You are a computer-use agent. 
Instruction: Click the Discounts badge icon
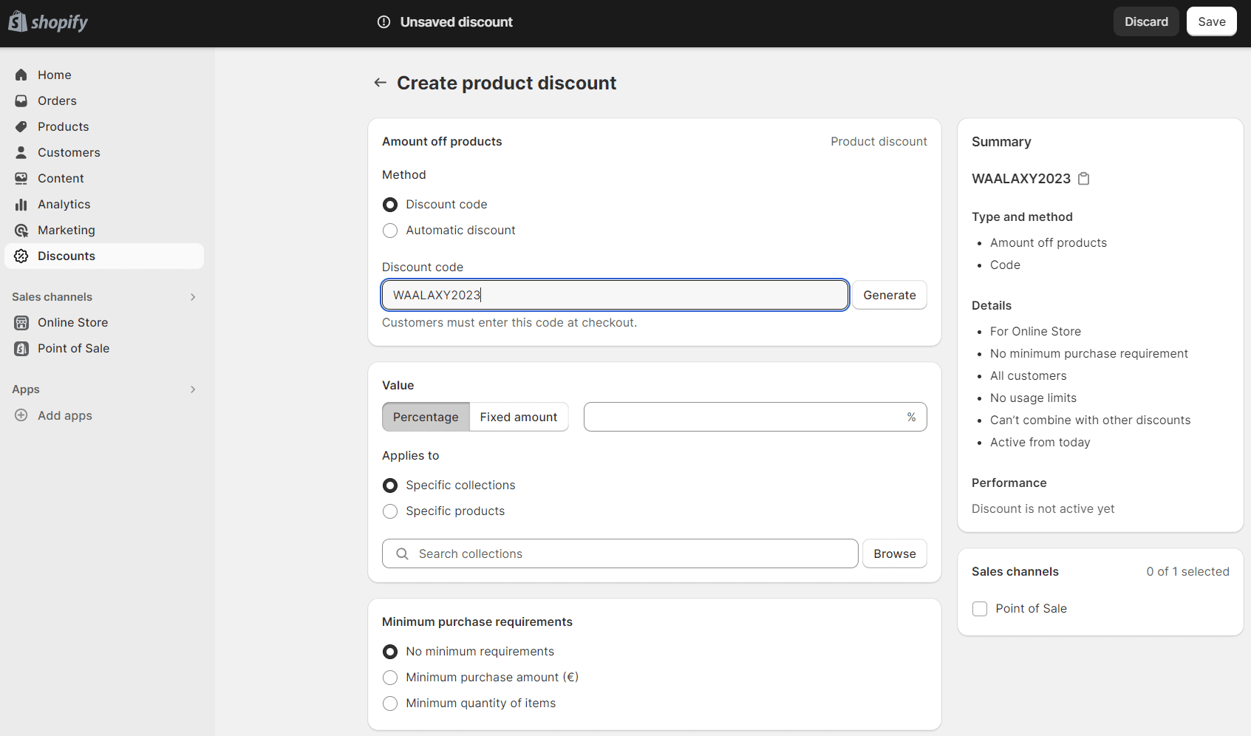click(21, 256)
